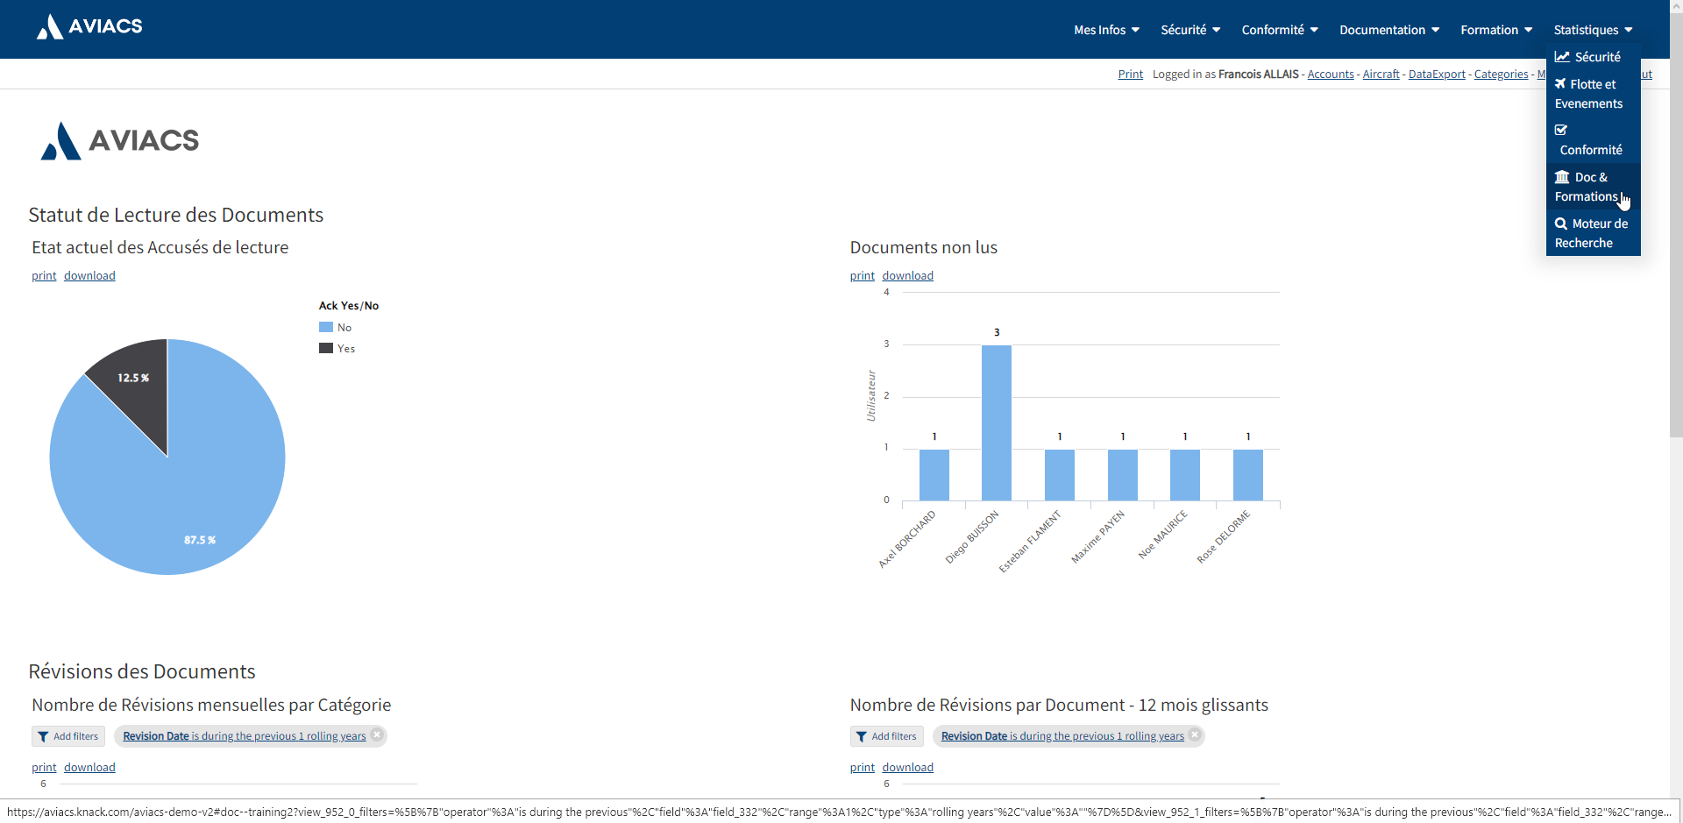Click the plane icon beside Flotte

point(1560,84)
